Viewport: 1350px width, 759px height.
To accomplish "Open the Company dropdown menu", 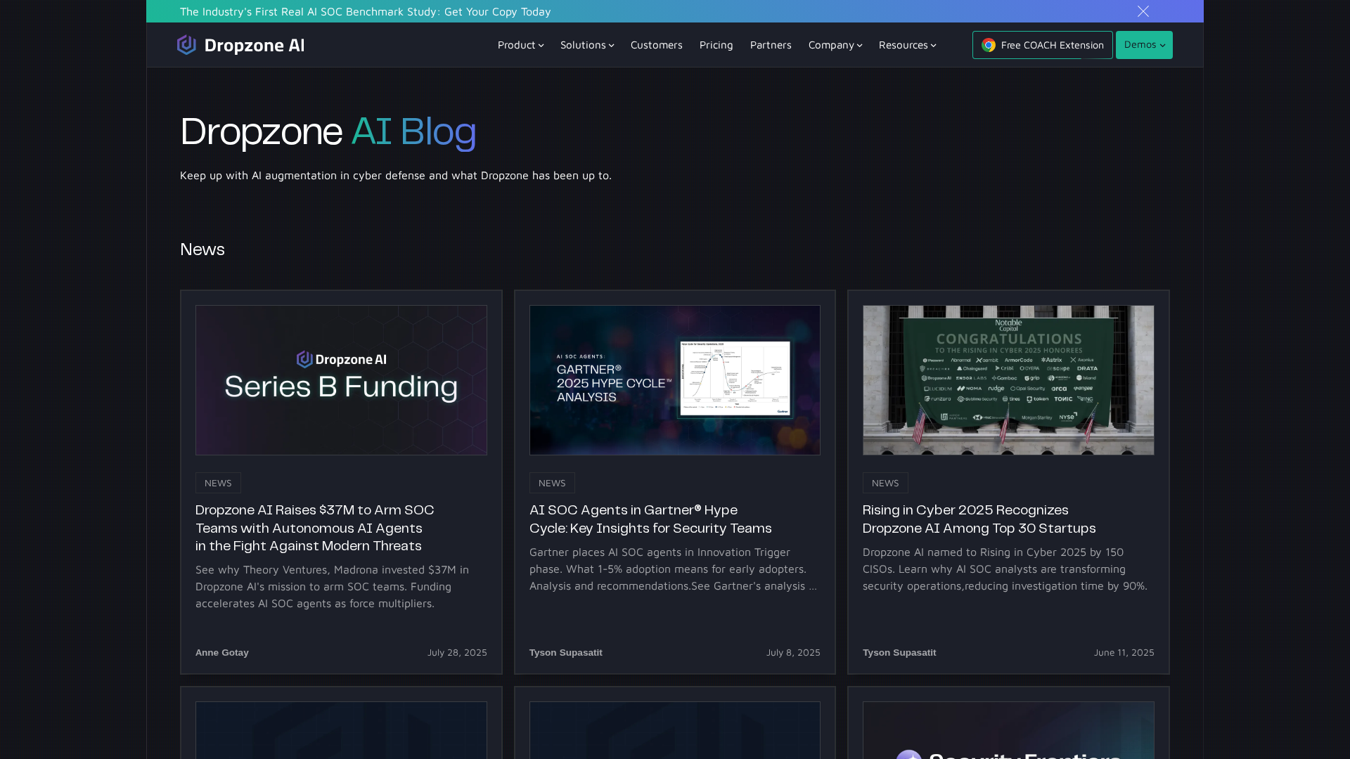I will pyautogui.click(x=835, y=45).
